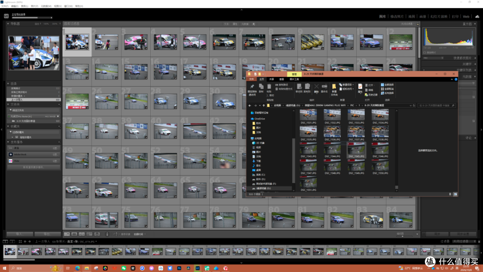
Task: Collapse the Catalog (目录) panel
Action: 8,84
